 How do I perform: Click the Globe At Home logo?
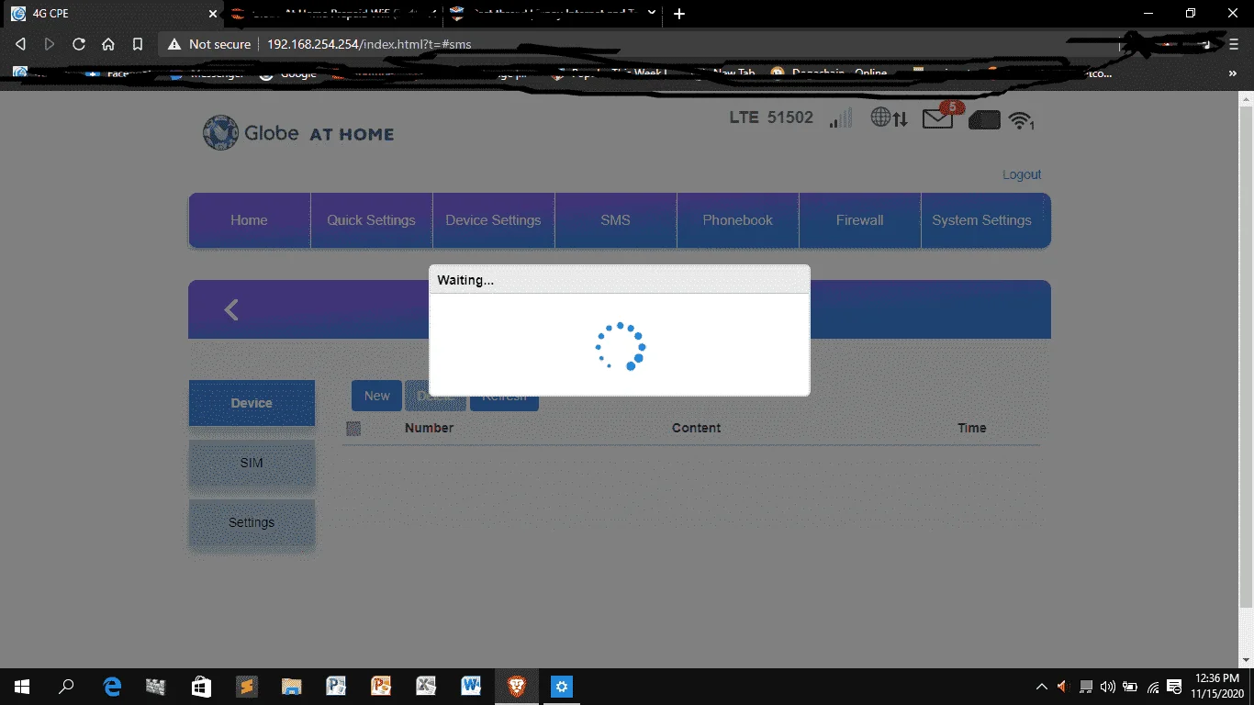[x=298, y=133]
